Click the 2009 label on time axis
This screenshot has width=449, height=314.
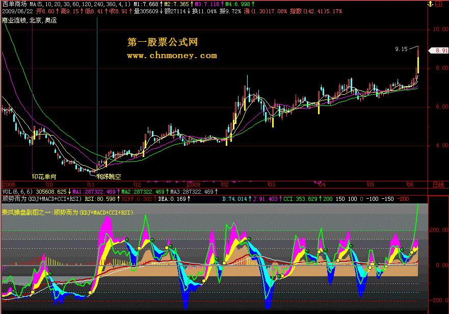[194, 185]
